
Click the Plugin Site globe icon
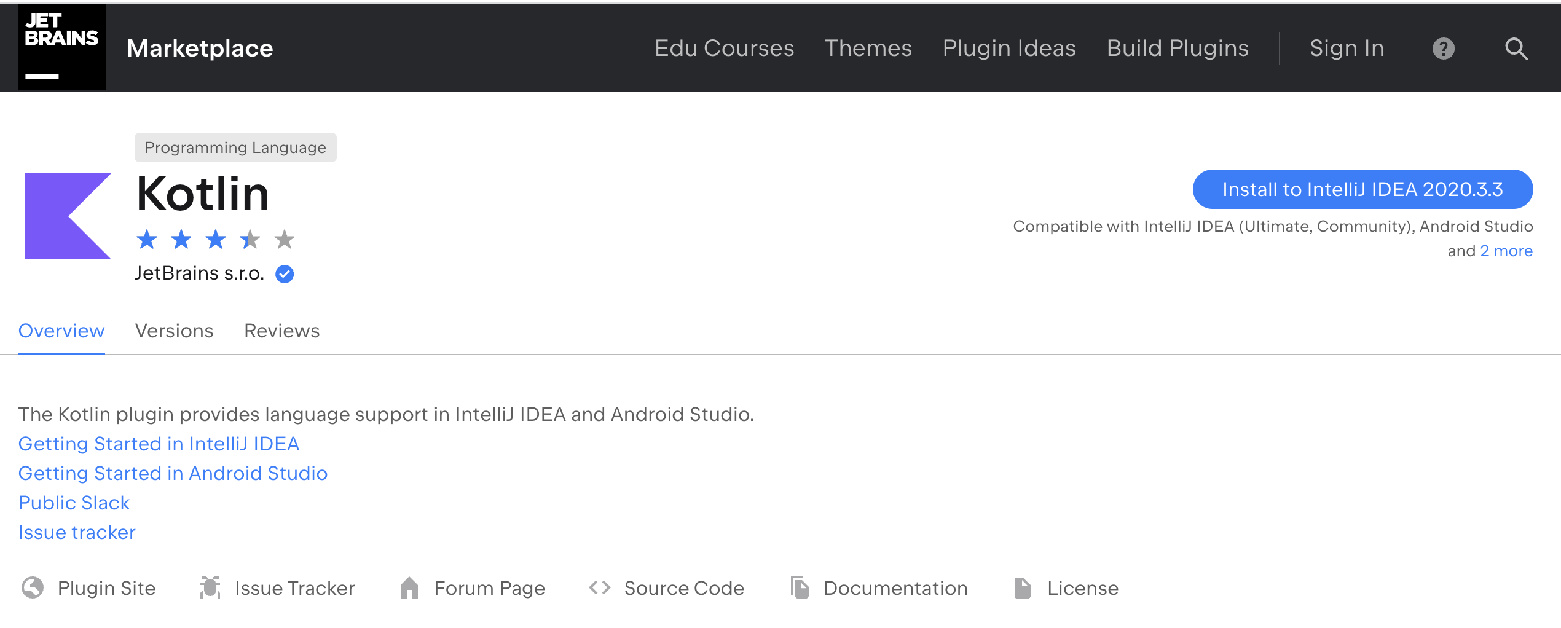[33, 587]
